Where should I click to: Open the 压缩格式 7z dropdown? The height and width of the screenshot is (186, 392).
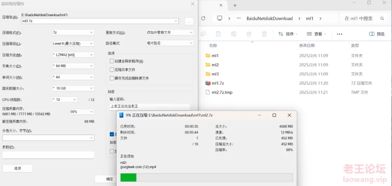pos(73,32)
